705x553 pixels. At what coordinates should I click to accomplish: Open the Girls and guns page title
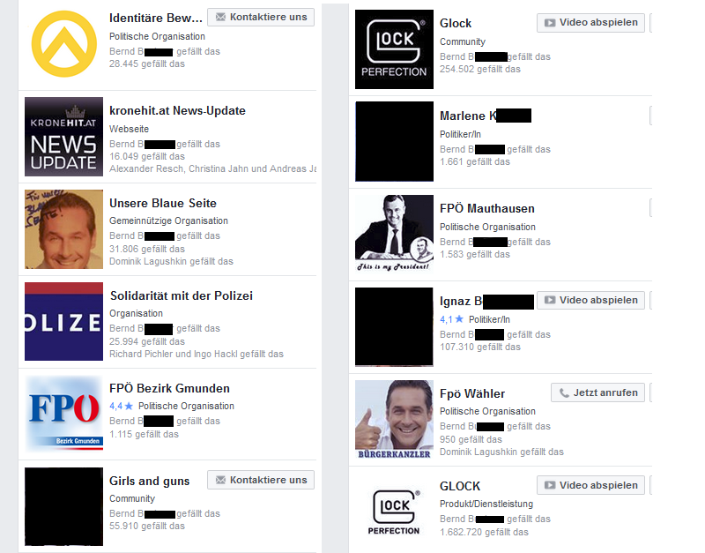pos(149,481)
